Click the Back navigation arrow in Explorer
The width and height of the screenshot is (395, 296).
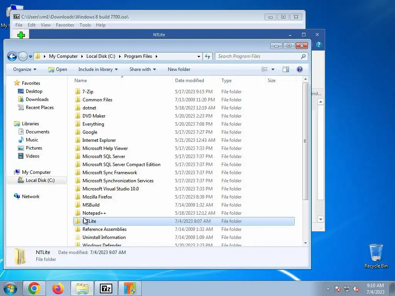click(12, 56)
